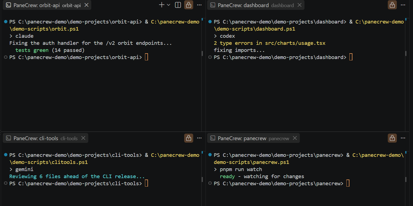Open more actions menu in orbit-api group
Image resolution: width=413 pixels, height=206 pixels.
[x=199, y=5]
